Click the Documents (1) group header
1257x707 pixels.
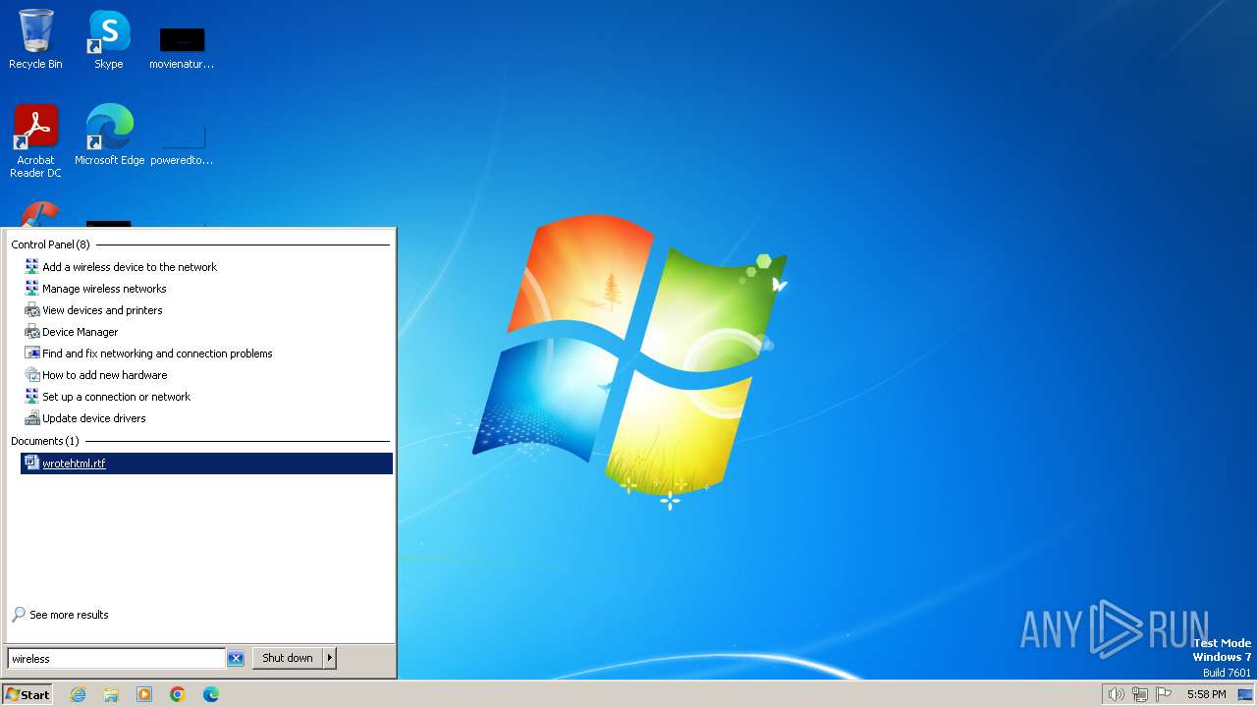45,441
